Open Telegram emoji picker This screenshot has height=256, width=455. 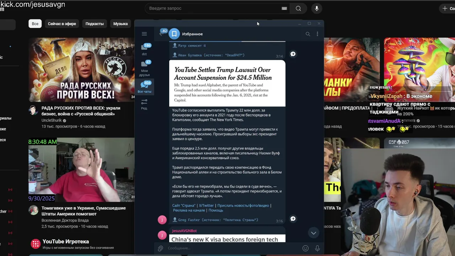pyautogui.click(x=305, y=248)
